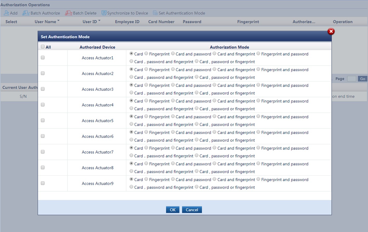The height and width of the screenshot is (232, 368).
Task: Select Card and password for Access Actuator5
Action: pos(173,116)
